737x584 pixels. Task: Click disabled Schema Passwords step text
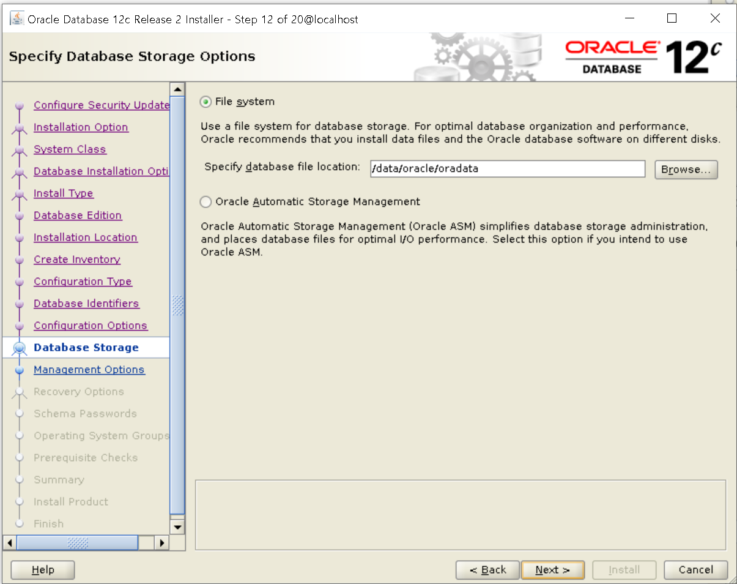85,414
